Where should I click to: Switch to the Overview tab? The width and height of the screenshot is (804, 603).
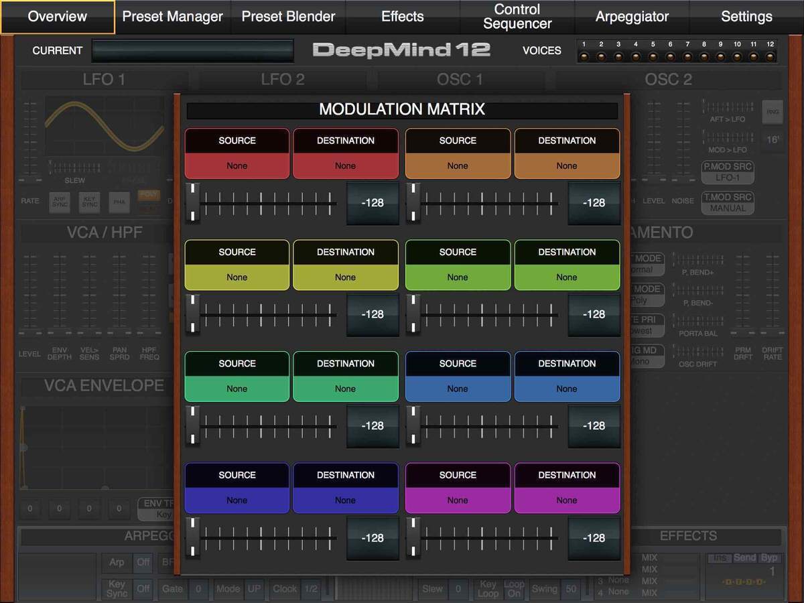(58, 17)
